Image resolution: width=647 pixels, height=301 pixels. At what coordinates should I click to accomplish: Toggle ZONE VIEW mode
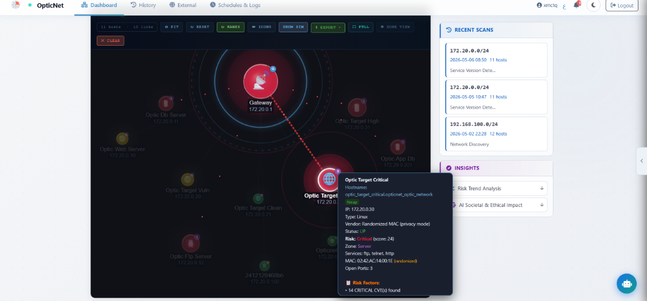pyautogui.click(x=395, y=27)
